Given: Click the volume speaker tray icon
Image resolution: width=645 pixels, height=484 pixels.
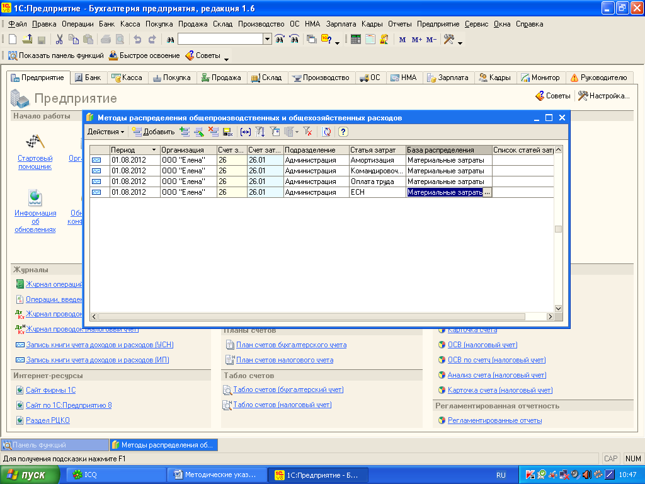Looking at the screenshot, I should click(x=587, y=475).
